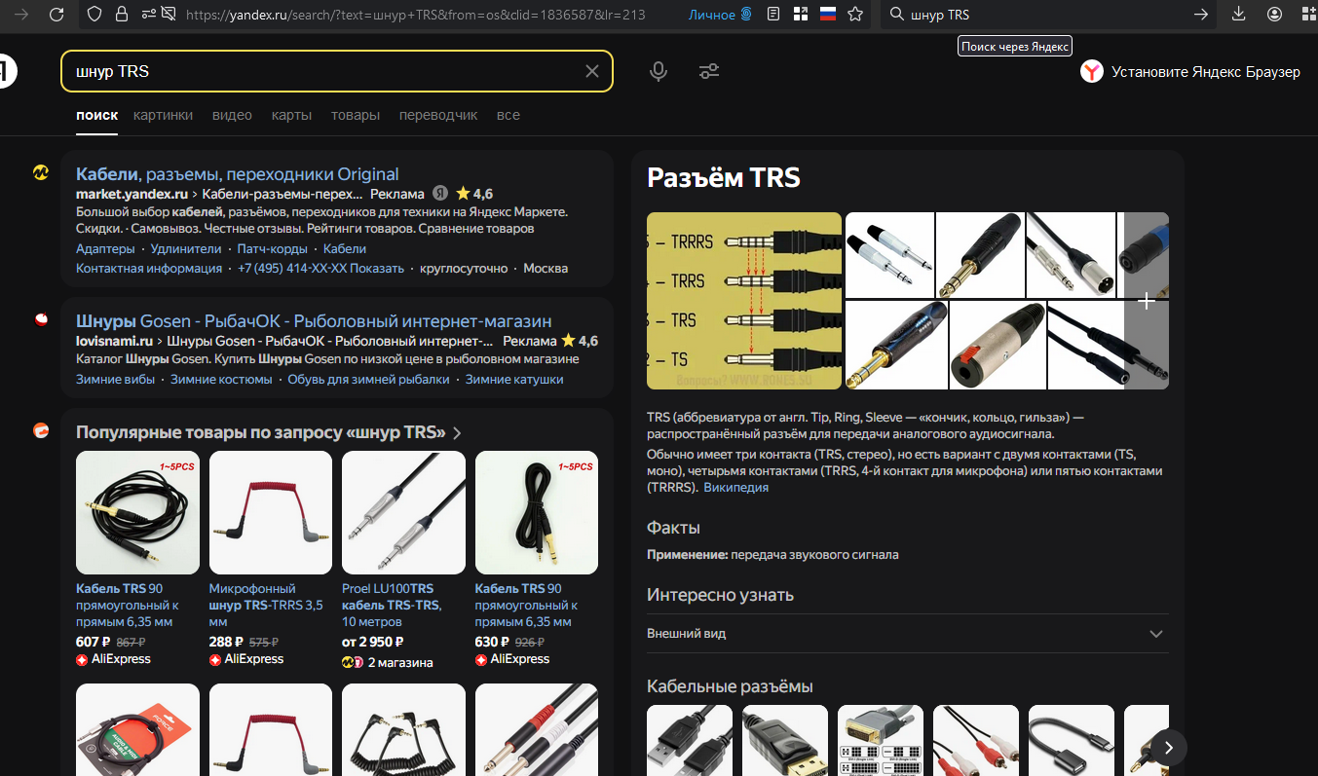Switch to the видео tab
The height and width of the screenshot is (776, 1318).
[232, 115]
